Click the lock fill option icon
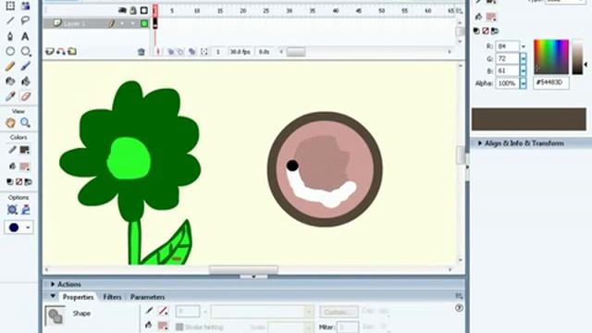 pyautogui.click(x=26, y=210)
